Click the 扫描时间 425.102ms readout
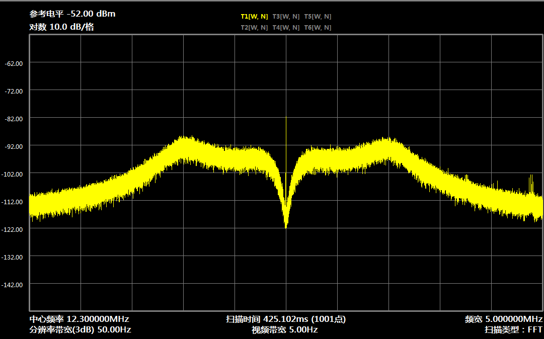 (285, 319)
